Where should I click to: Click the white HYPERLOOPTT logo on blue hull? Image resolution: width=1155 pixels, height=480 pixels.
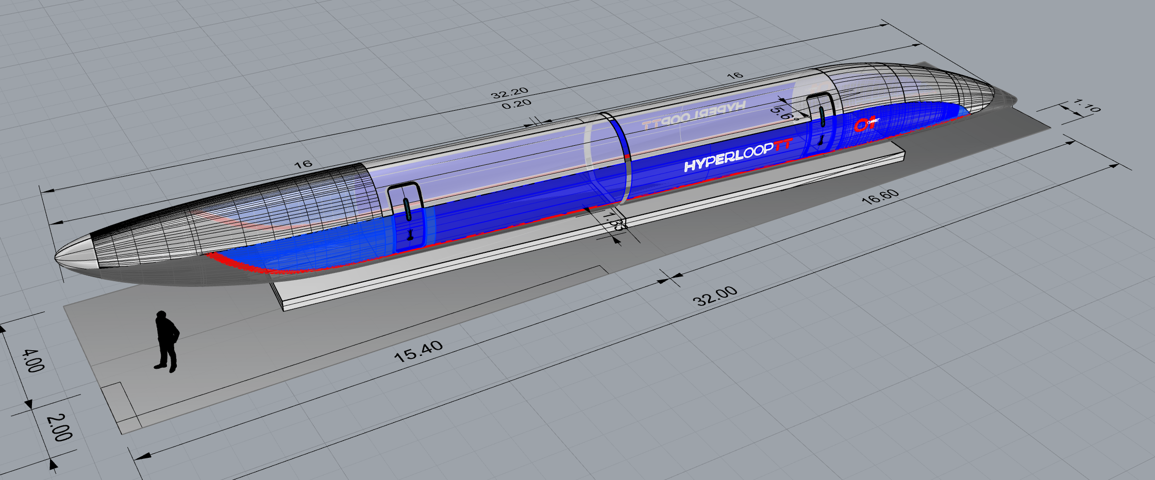click(738, 155)
